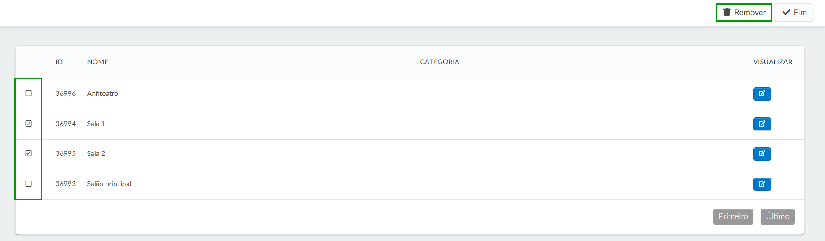The image size is (825, 241).
Task: Click the Salão principal row name
Action: (x=109, y=184)
